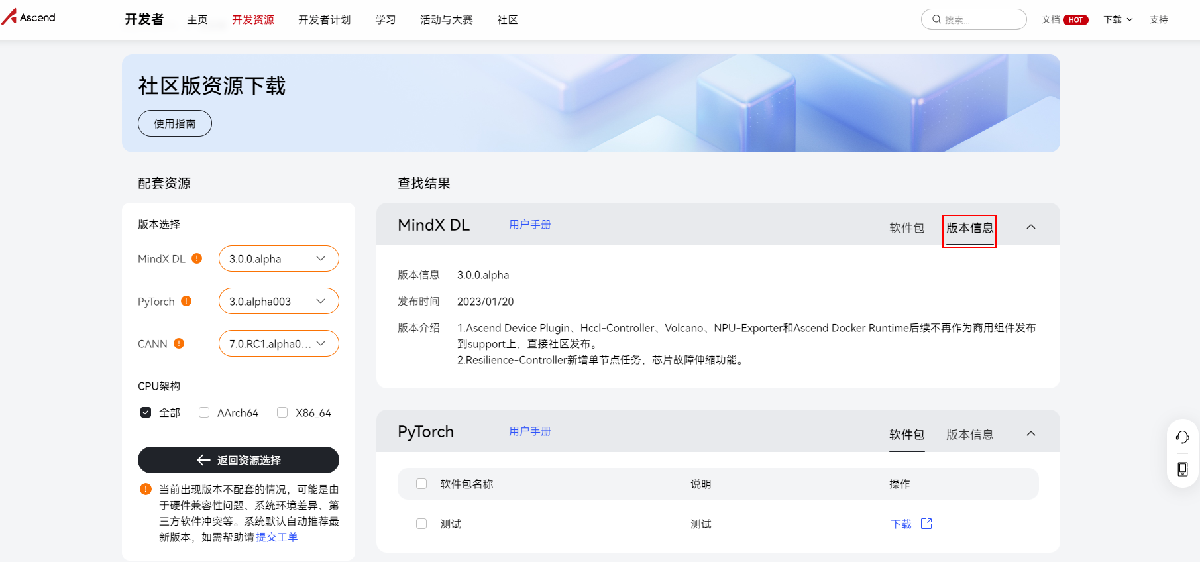This screenshot has width=1200, height=562.
Task: Select the MindX DL 版本信息 tab
Action: 969,228
